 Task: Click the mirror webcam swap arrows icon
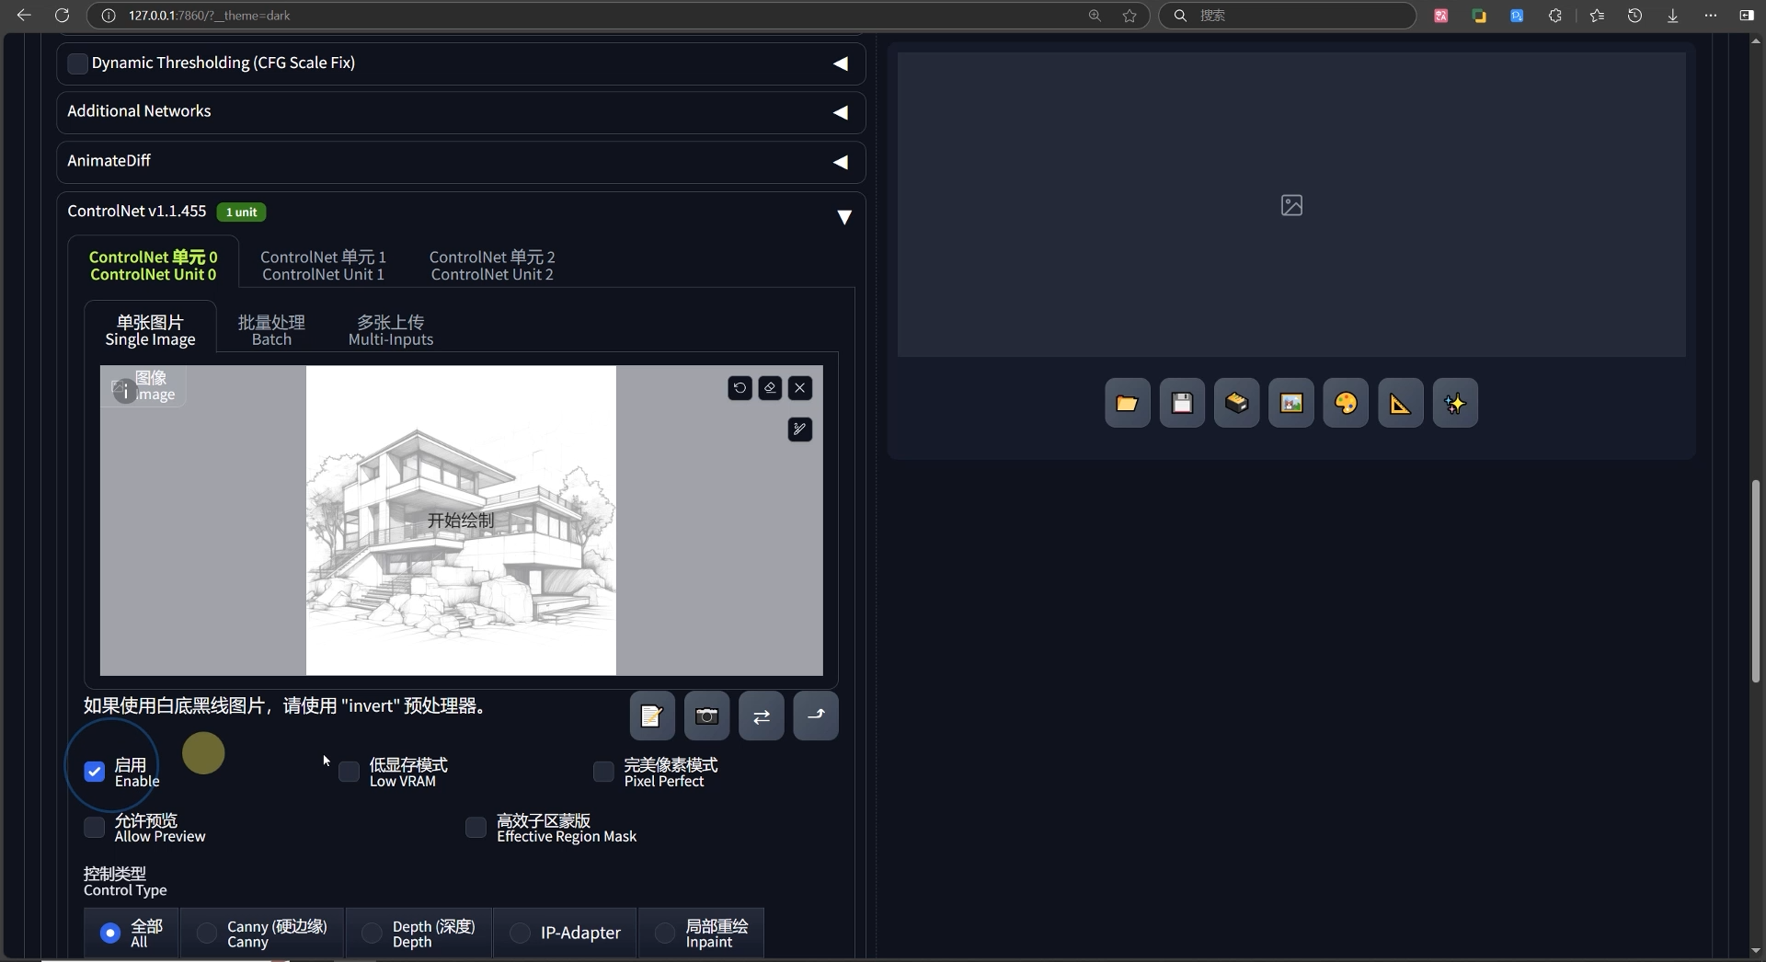762,716
